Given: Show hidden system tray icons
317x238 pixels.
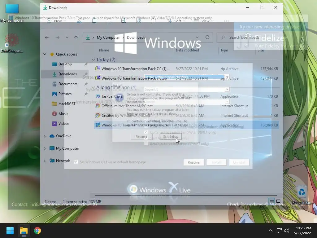Looking at the screenshot, I should [x=271, y=231].
